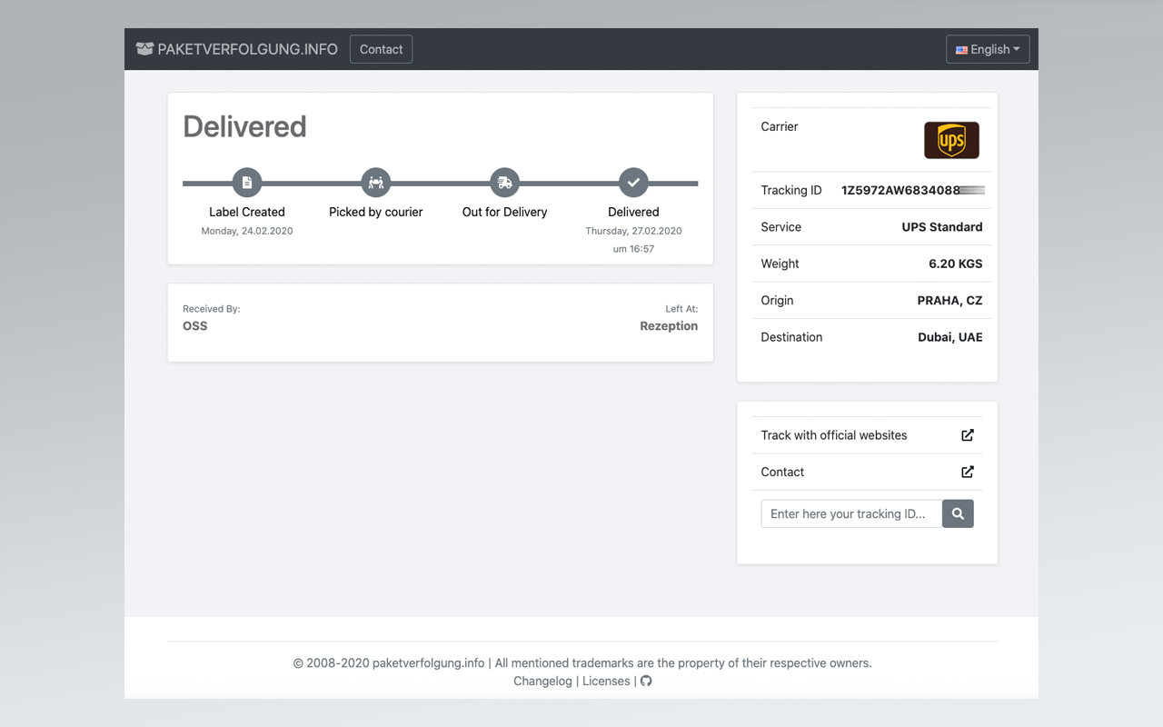Click the date Thursday, 27.02.2020
The image size is (1163, 727).
633,231
